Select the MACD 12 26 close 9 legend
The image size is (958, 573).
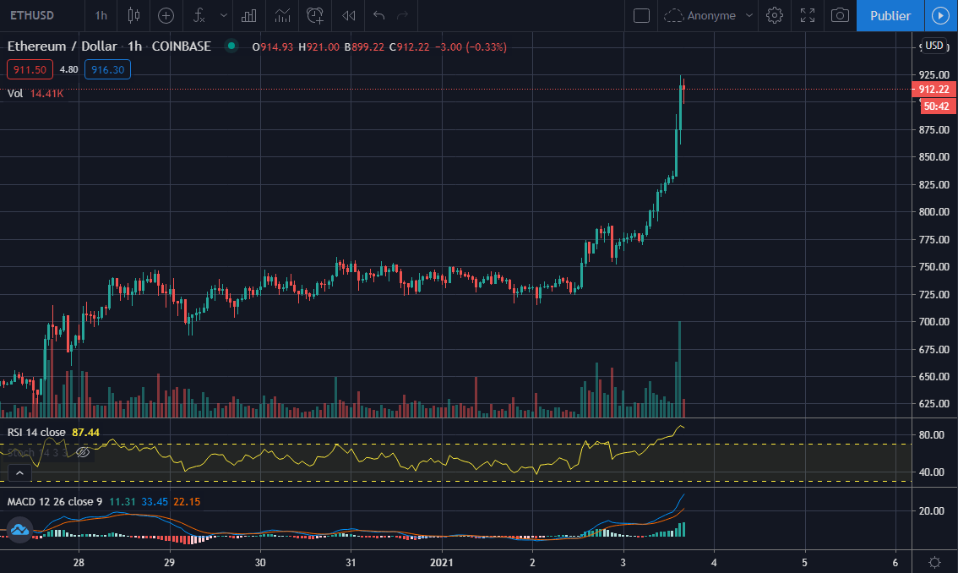tap(54, 501)
